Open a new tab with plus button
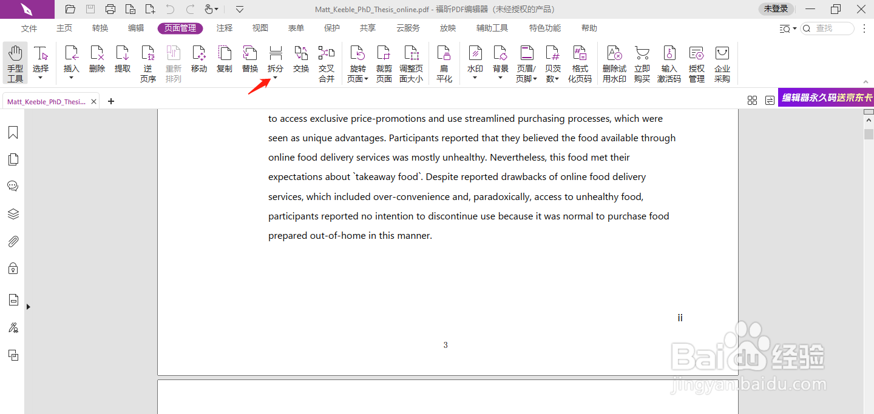This screenshot has height=414, width=874. point(111,101)
